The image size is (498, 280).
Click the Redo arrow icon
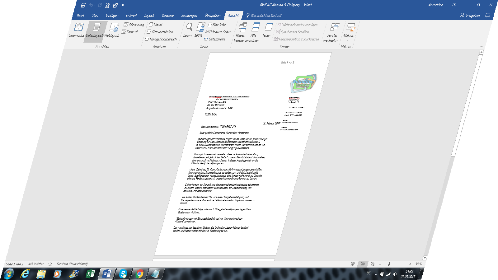tap(100, 5)
